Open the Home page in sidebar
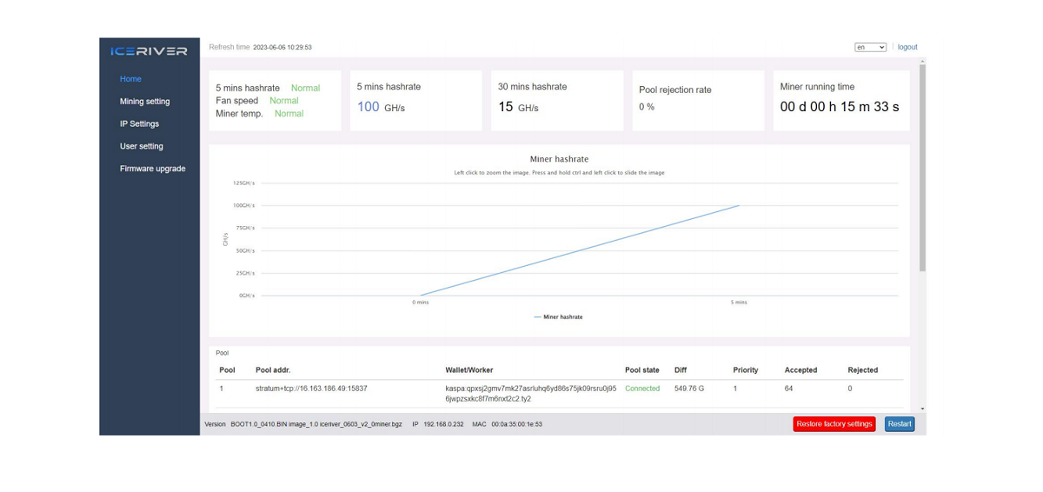The width and height of the screenshot is (1043, 492). [x=130, y=79]
